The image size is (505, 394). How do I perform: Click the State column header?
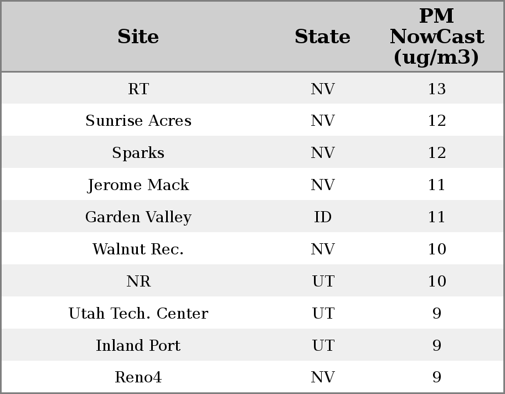click(x=322, y=37)
